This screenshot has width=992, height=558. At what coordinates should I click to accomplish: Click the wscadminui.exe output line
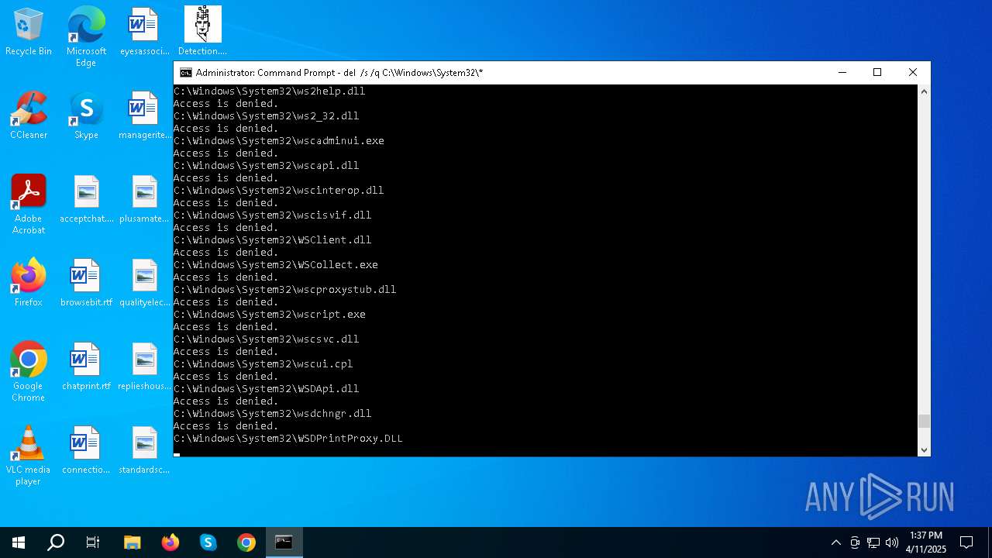[279, 141]
